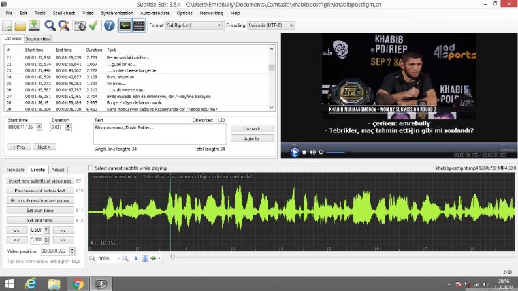518x291 pixels.
Task: Play selection in waveform toolbar
Action: (x=136, y=258)
